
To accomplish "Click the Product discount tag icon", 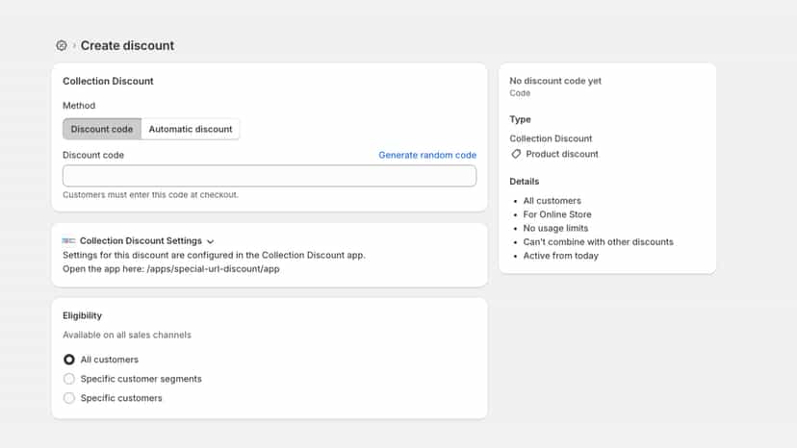I will tap(516, 154).
